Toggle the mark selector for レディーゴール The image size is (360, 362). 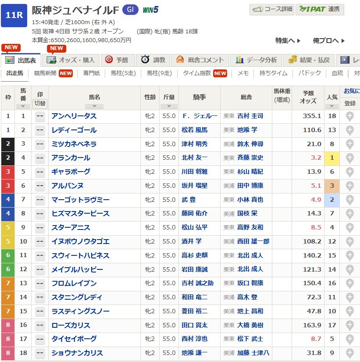[x=40, y=130]
